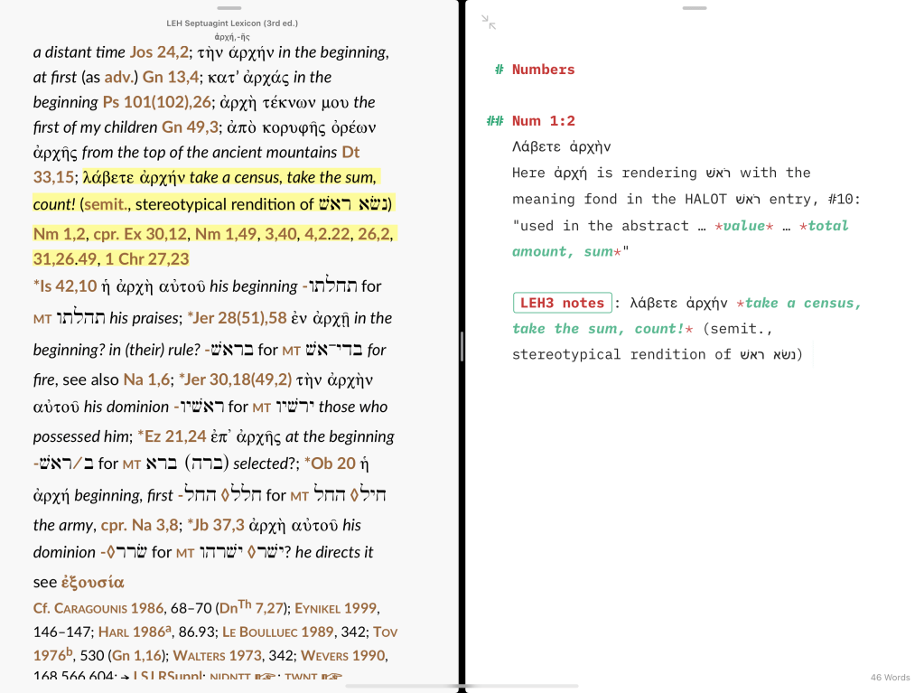This screenshot has width=924, height=693.
Task: Tap the LEH Septuagint Lexicon title
Action: point(232,23)
